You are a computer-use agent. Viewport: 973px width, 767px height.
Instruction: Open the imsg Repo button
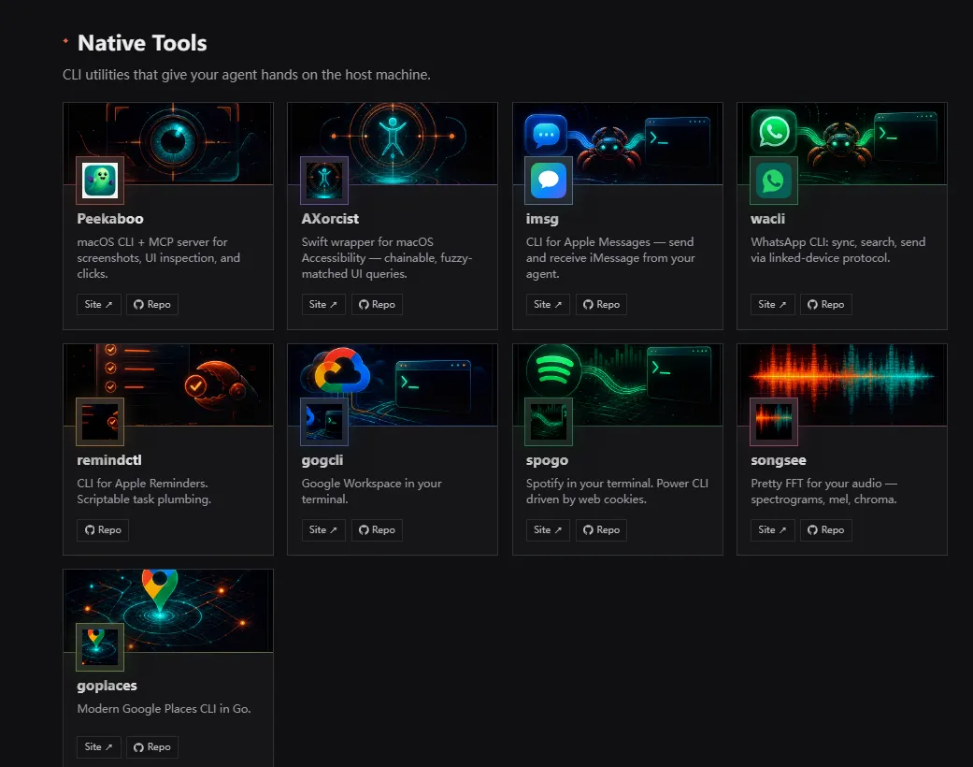tap(601, 304)
